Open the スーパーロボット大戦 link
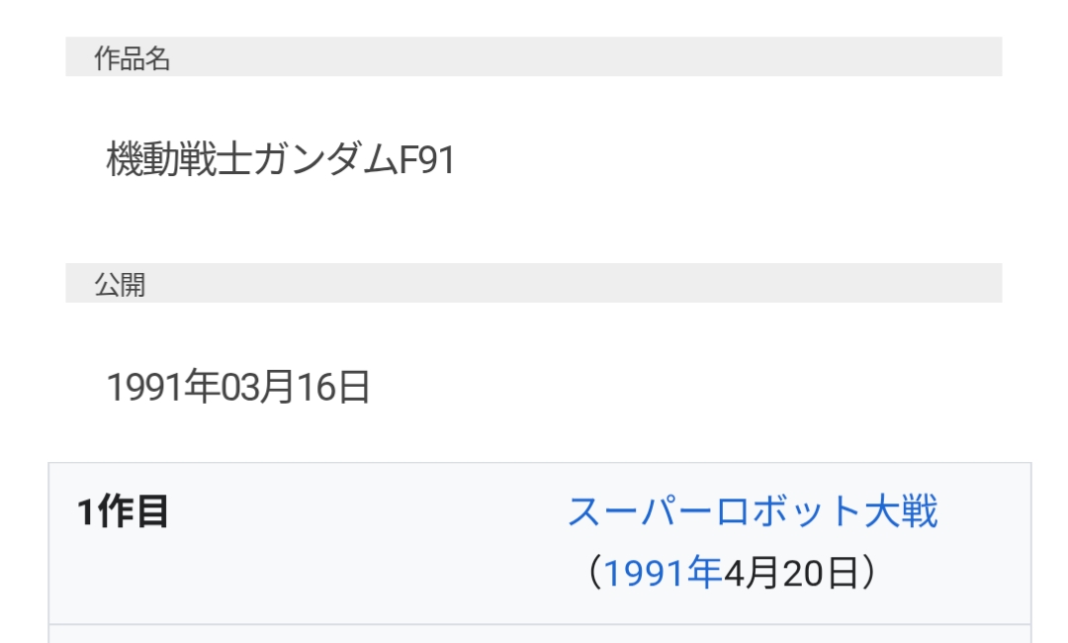 752,512
